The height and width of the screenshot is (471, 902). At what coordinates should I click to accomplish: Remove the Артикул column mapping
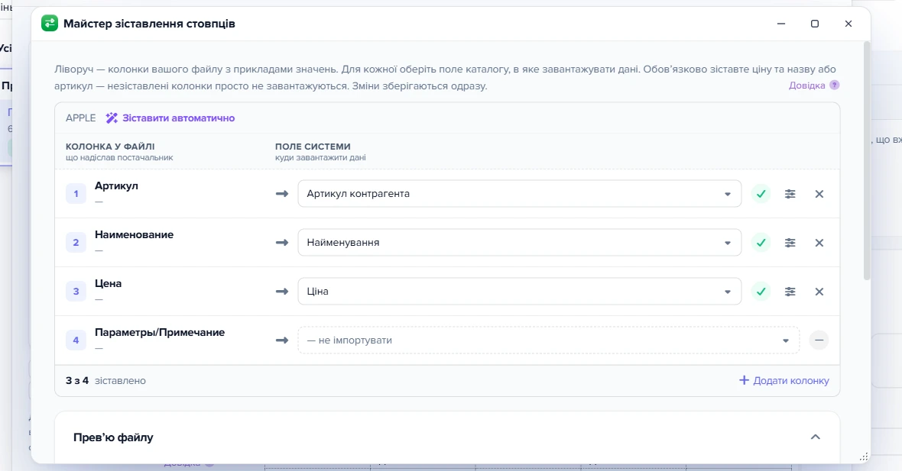[x=819, y=194]
